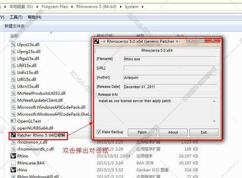Screen dimensions: 242x178
Task: Click the Rhino application icon
Action: (13, 156)
